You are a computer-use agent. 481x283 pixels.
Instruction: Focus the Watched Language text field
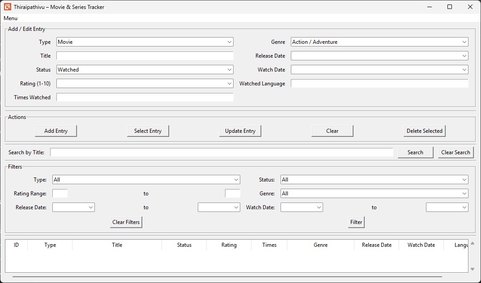pyautogui.click(x=379, y=84)
